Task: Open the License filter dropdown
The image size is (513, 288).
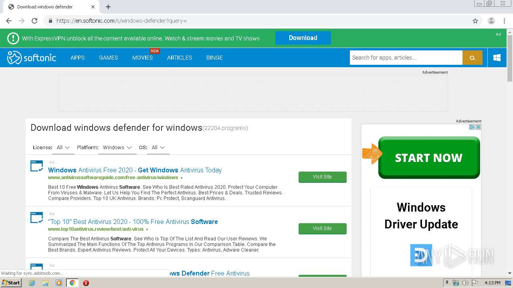Action: (x=63, y=148)
